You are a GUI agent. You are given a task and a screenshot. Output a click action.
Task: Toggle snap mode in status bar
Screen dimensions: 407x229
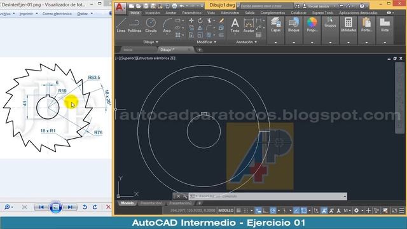(x=246, y=211)
